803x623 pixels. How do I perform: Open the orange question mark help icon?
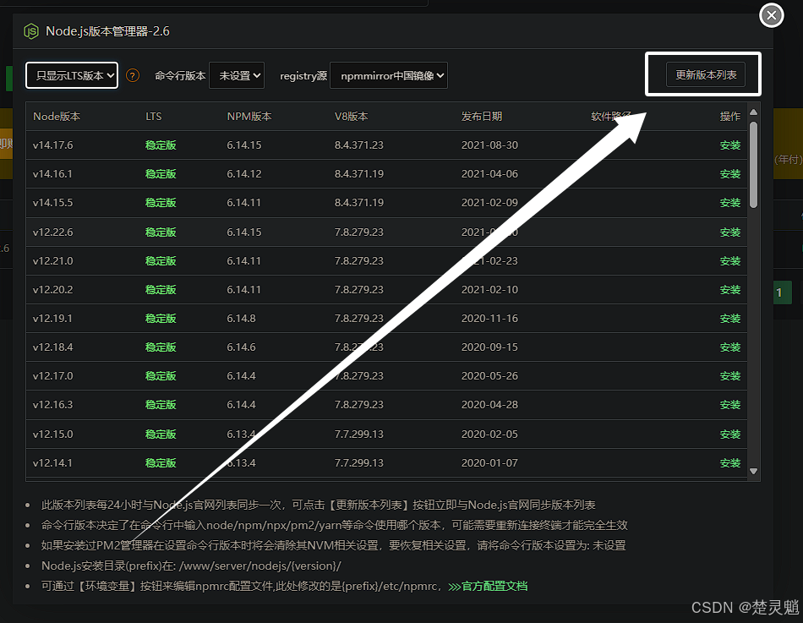133,76
